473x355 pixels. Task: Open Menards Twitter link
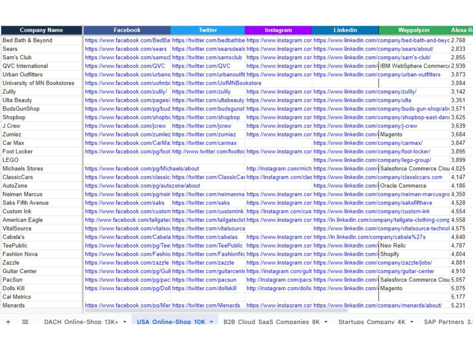tap(206, 305)
